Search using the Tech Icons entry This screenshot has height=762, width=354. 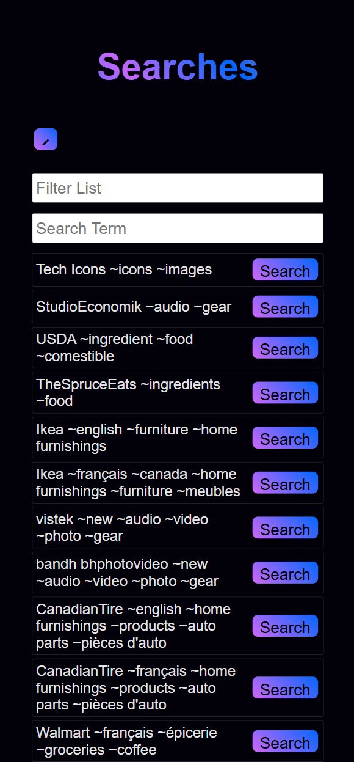click(x=285, y=270)
